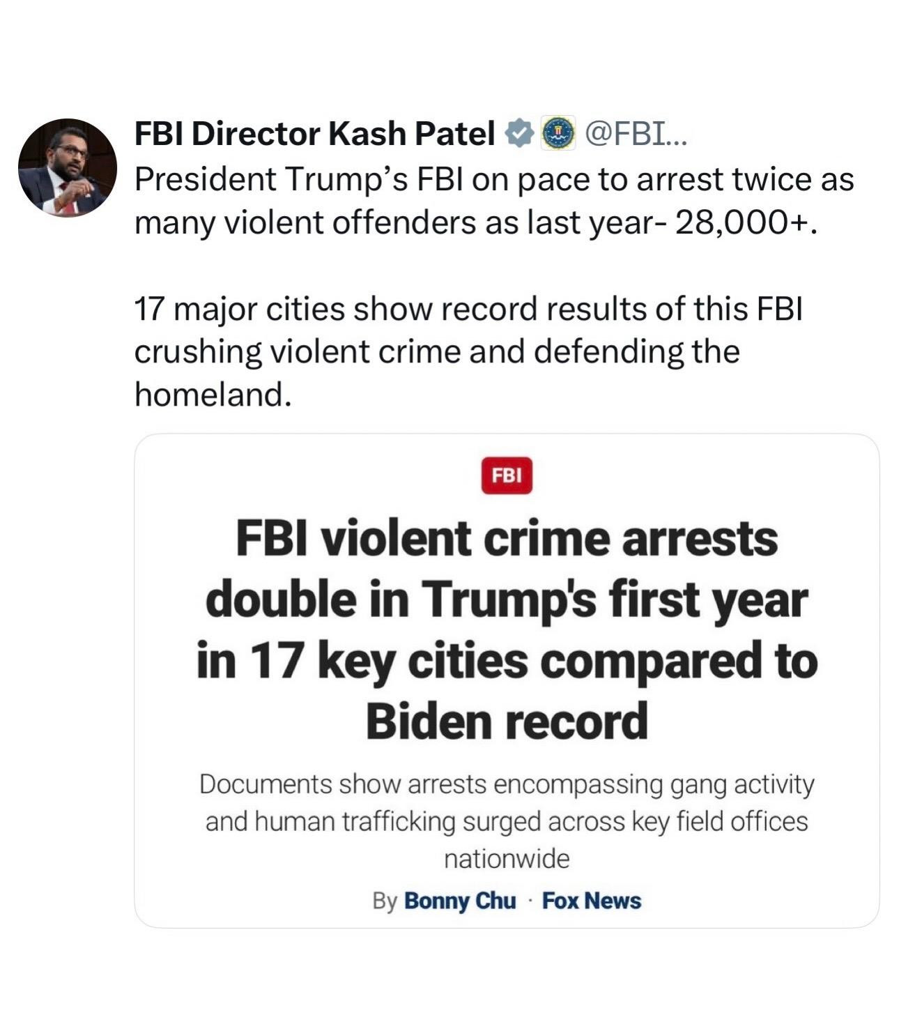This screenshot has width=899, height=1031.
Task: Open the "FBI violent crime arrests double" headline
Action: [507, 539]
